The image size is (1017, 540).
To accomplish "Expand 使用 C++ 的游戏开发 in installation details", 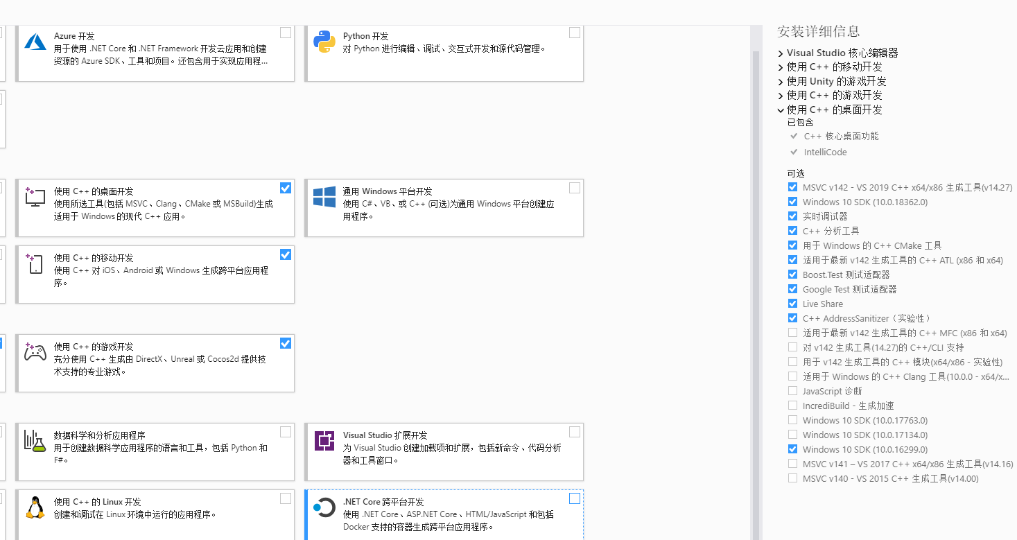I will 781,96.
